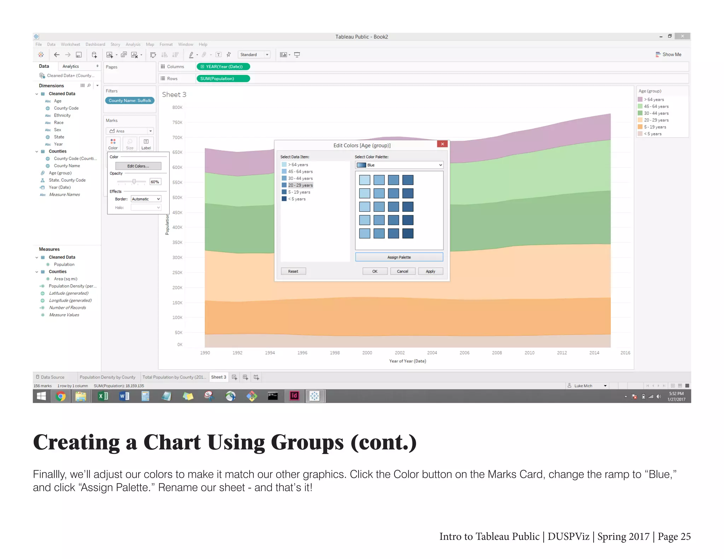Screen dimensions: 724x559
Task: Click the SUM(Population) pill in Rows
Action: (223, 78)
